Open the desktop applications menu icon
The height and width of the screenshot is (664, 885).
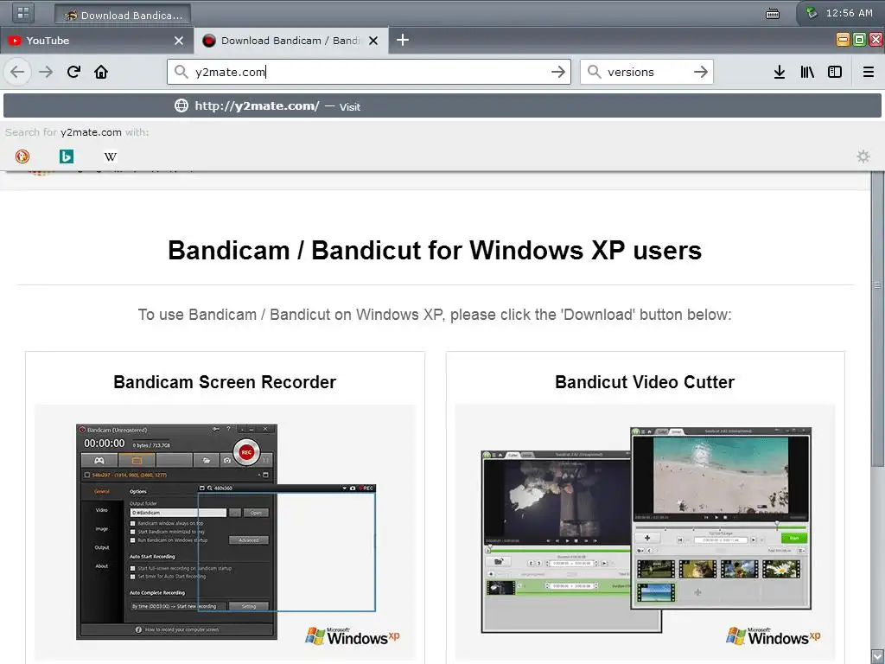point(23,12)
